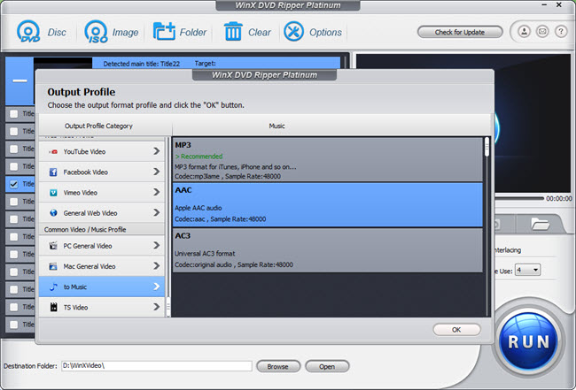The image size is (576, 390).
Task: Expand the Facebook Video category arrow
Action: pyautogui.click(x=157, y=172)
